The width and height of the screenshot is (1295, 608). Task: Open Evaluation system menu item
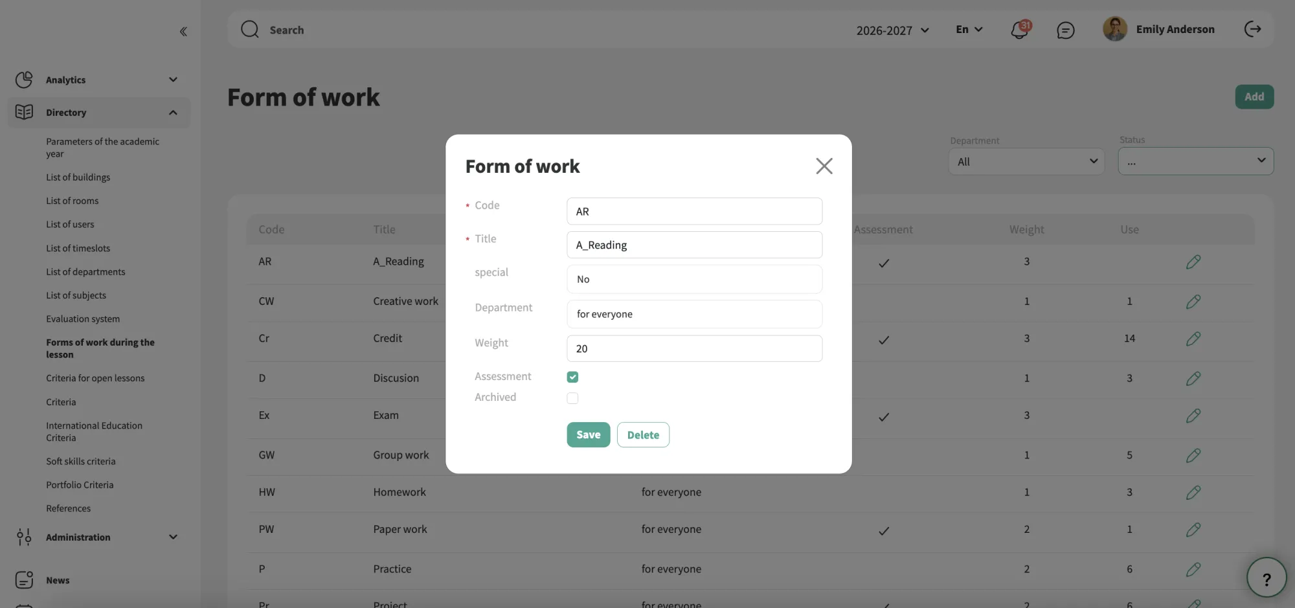click(x=83, y=319)
